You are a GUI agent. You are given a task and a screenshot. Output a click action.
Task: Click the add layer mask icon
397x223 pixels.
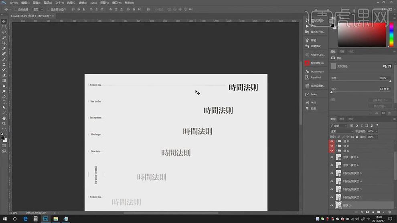[367, 212]
